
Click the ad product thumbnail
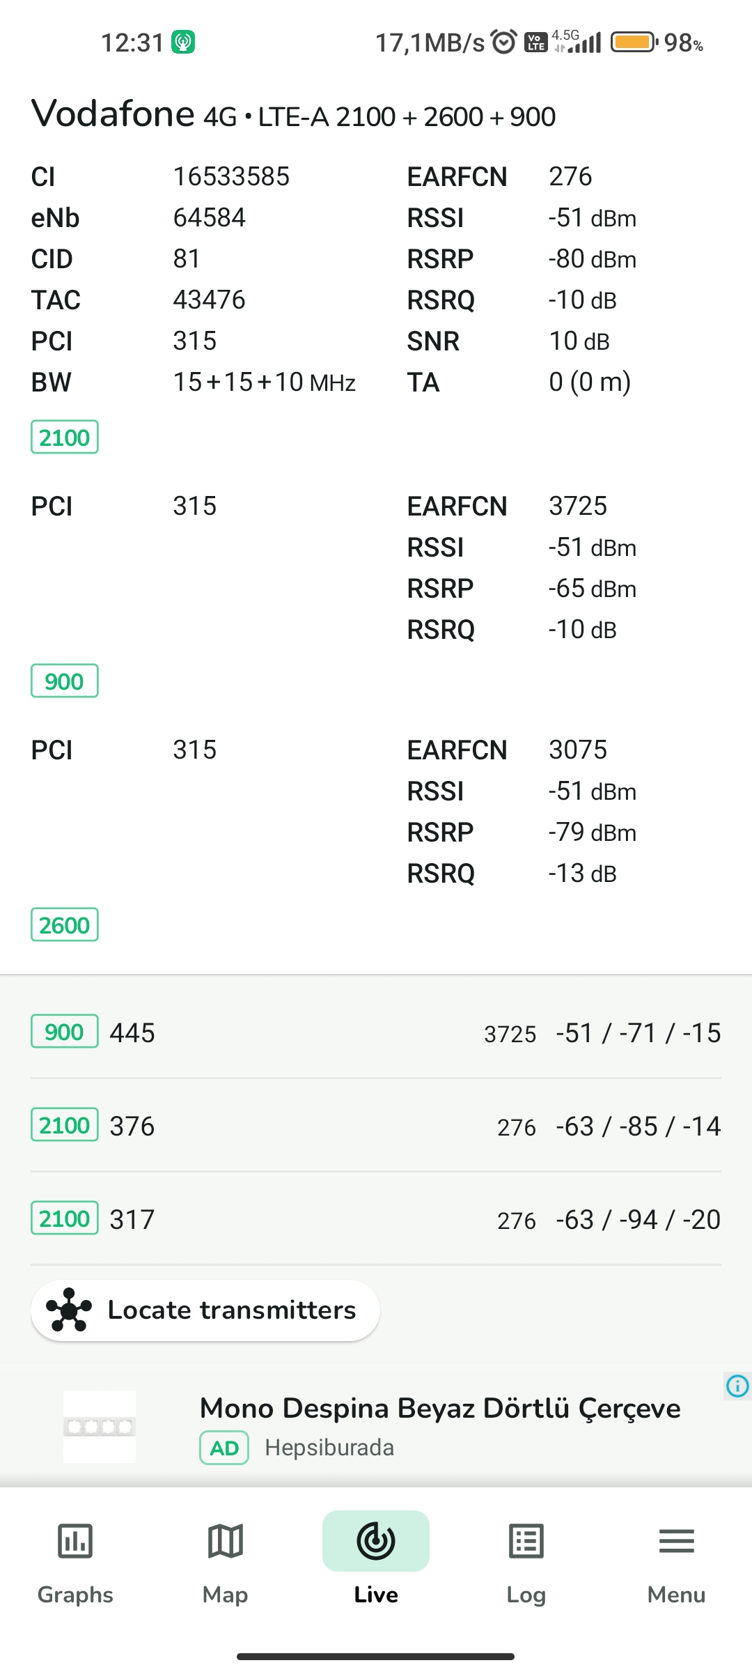click(100, 1426)
